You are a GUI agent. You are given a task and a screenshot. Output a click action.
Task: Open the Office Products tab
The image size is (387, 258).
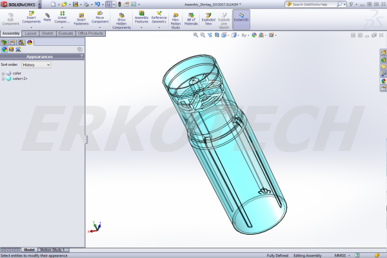[90, 33]
